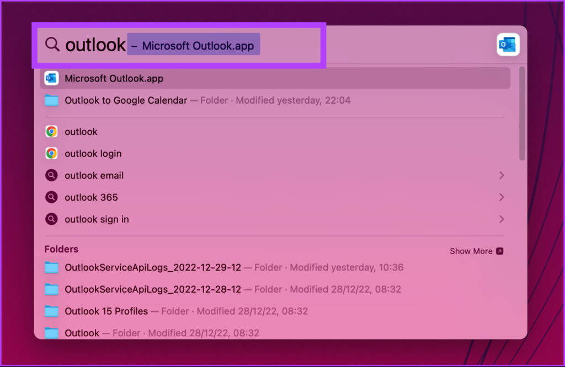Expand the "outlook sign in" suggestion chevron
Image resolution: width=565 pixels, height=367 pixels.
pyautogui.click(x=501, y=219)
